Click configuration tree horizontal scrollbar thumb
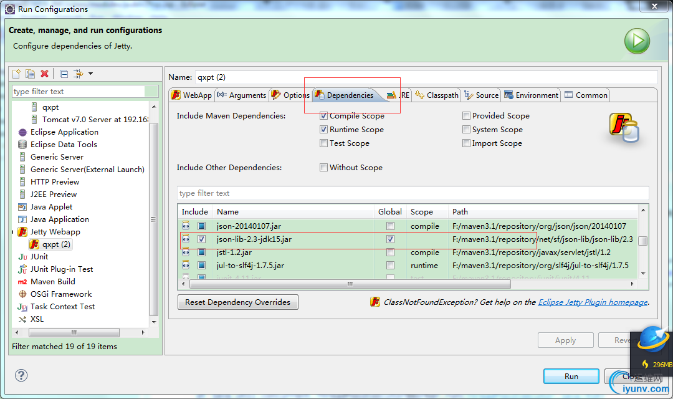Screen dimensions: 673x399 (x=74, y=332)
